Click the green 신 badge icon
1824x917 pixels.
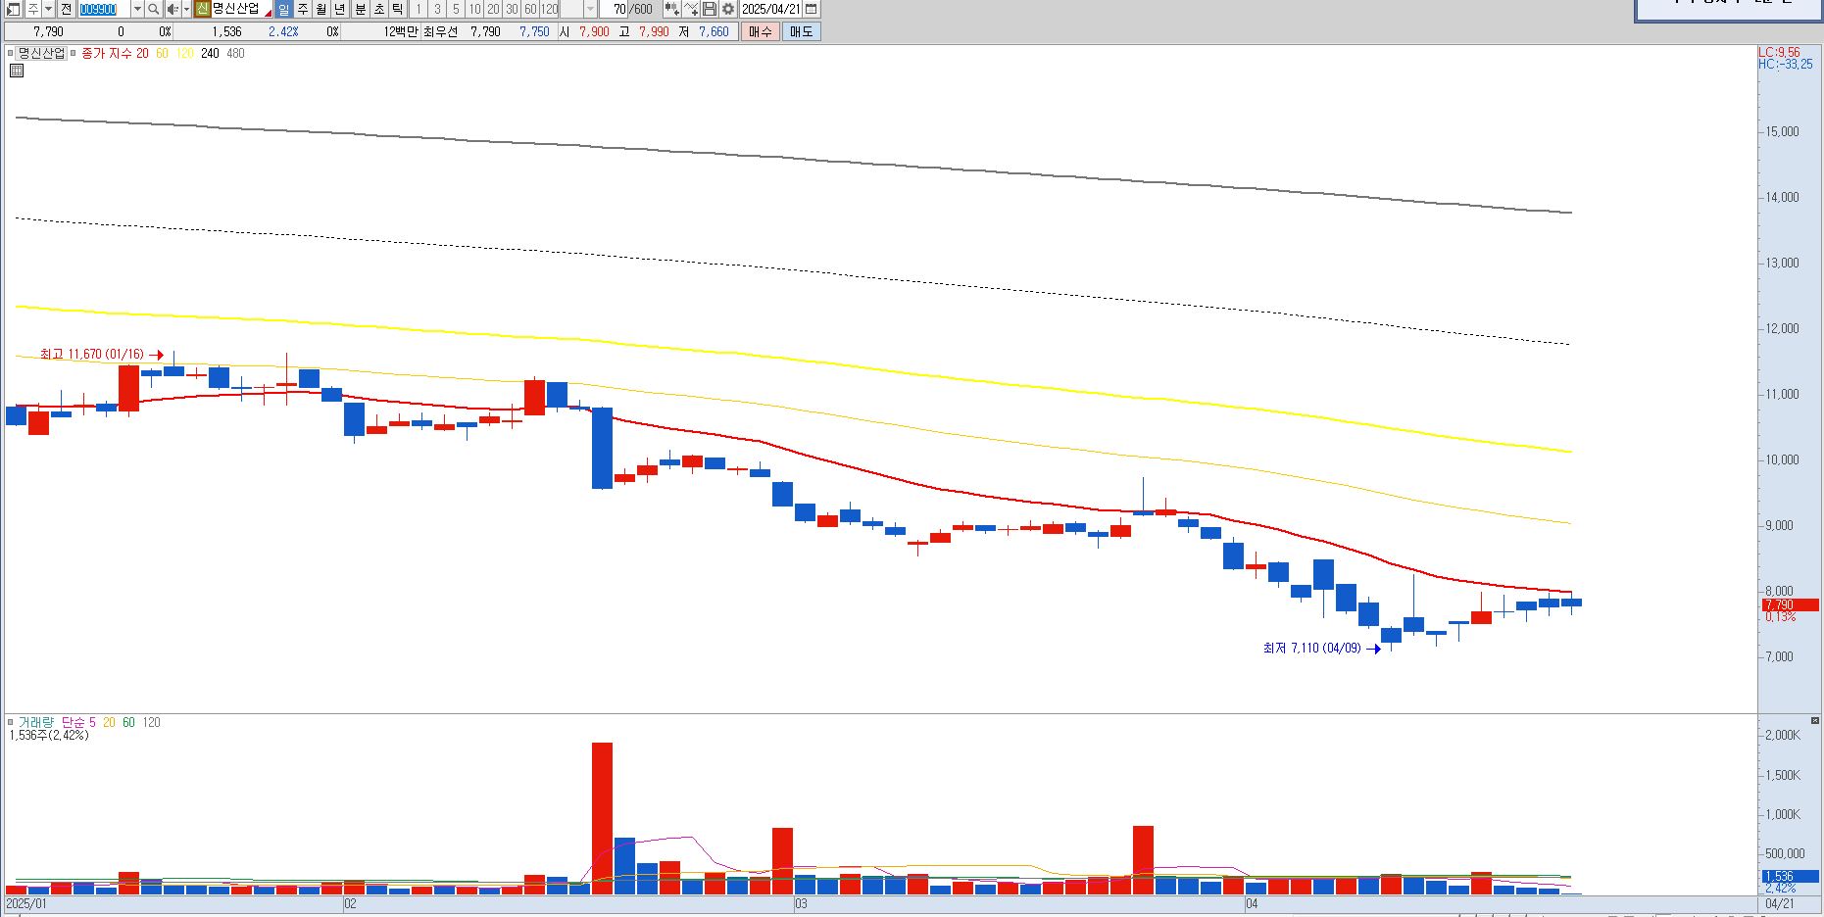(x=202, y=9)
